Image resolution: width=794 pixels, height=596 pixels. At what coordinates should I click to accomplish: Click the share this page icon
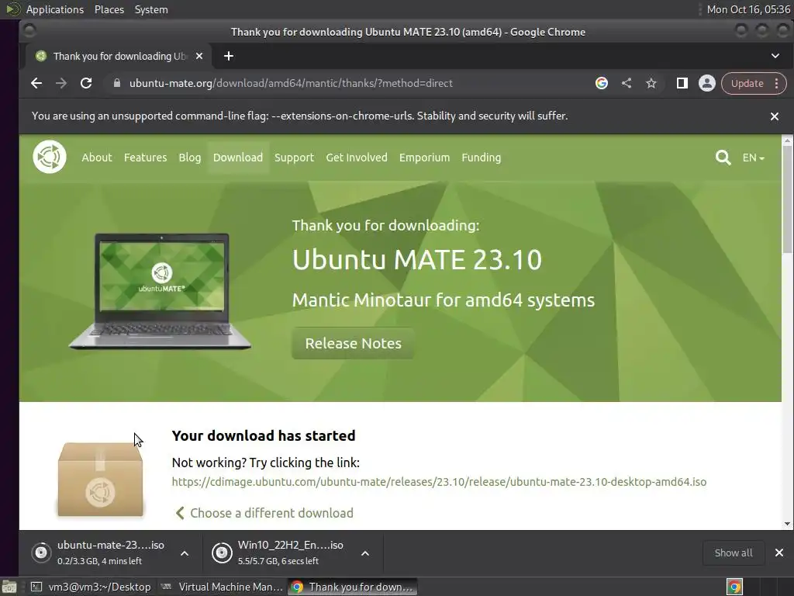(627, 83)
